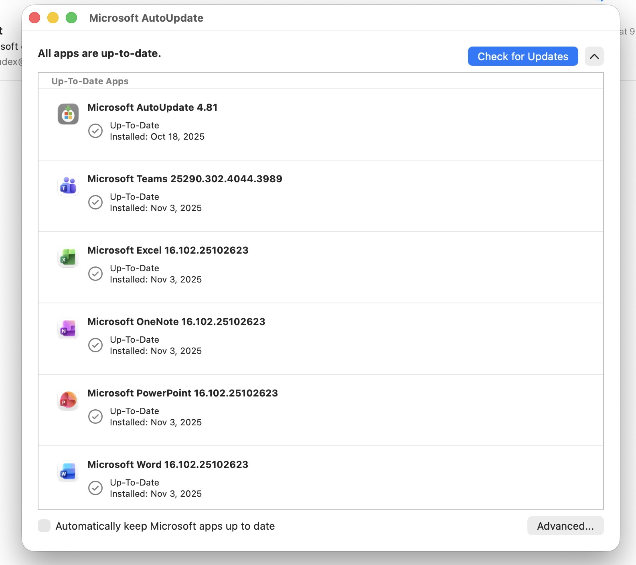636x565 pixels.
Task: Click the Microsoft Word app icon
Action: pyautogui.click(x=68, y=472)
